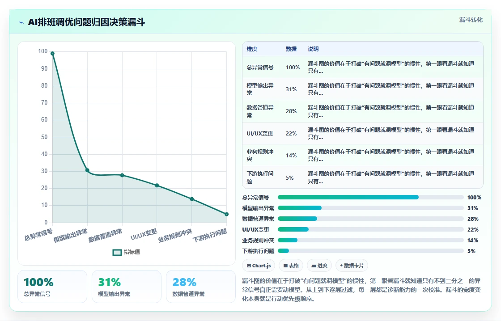This screenshot has height=321, width=501.
Task: Click the lightning icon beside the title
Action: pyautogui.click(x=21, y=22)
